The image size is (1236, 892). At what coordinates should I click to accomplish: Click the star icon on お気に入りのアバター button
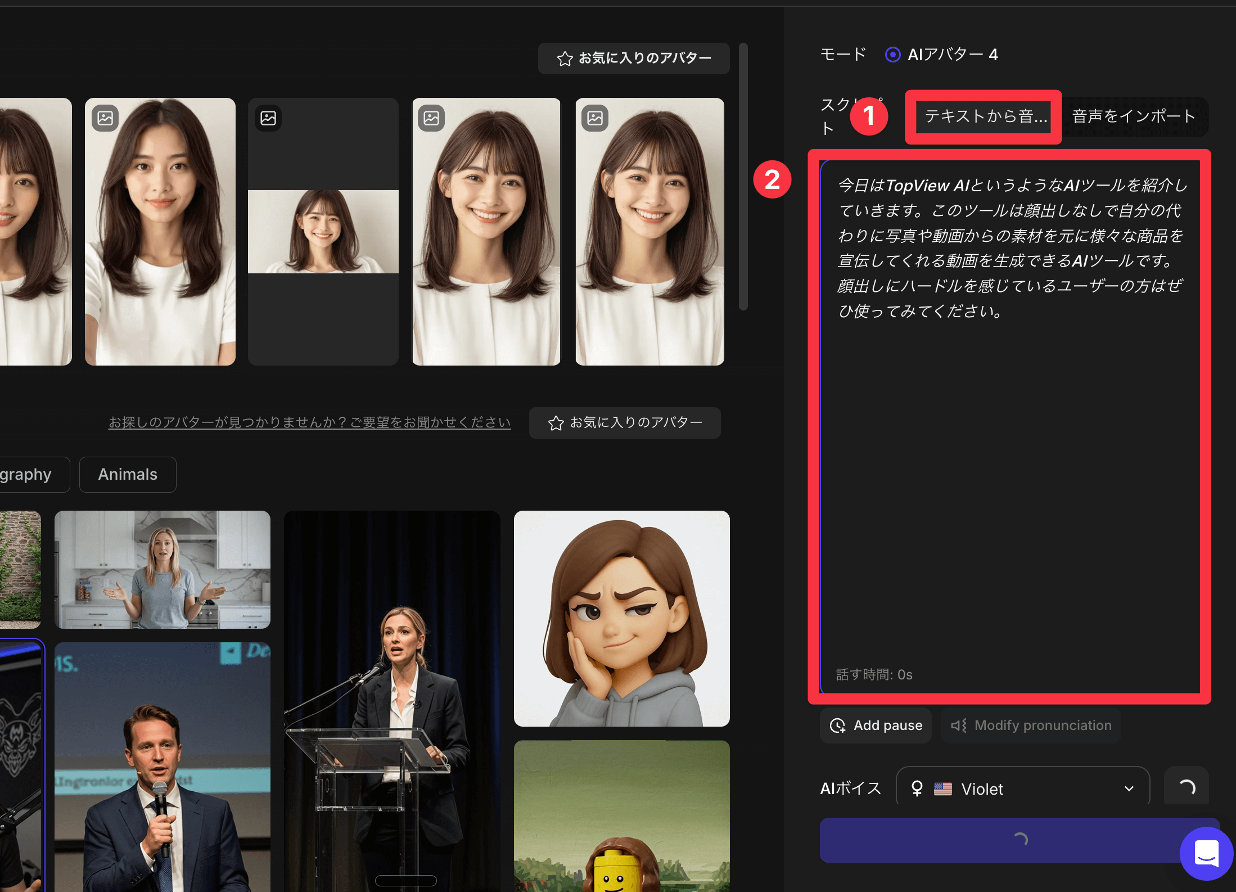pos(564,58)
